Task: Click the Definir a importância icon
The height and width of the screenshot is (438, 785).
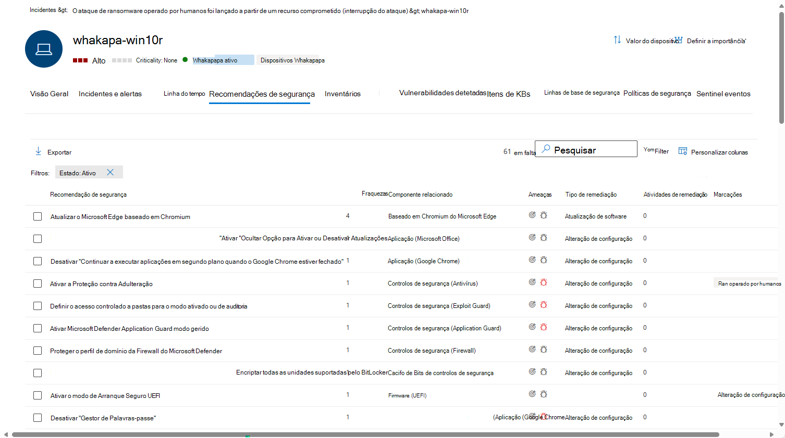Action: click(x=678, y=40)
